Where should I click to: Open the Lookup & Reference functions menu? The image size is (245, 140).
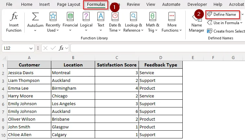(x=133, y=22)
